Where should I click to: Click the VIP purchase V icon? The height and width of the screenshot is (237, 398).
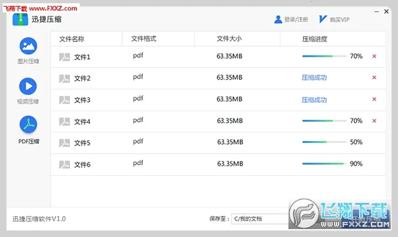click(x=323, y=19)
